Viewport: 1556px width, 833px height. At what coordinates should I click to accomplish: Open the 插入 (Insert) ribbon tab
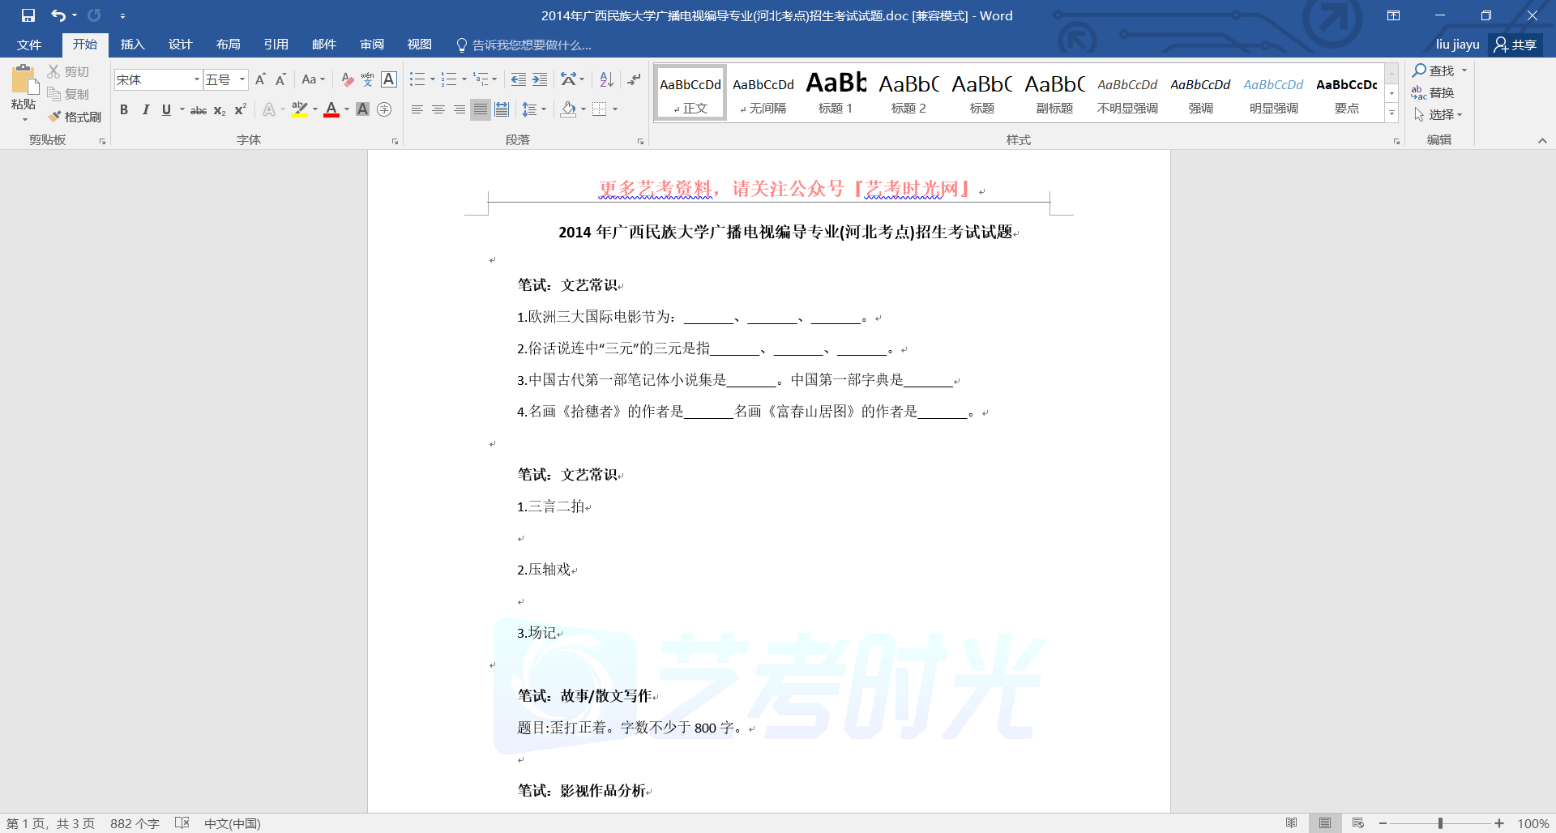tap(132, 45)
